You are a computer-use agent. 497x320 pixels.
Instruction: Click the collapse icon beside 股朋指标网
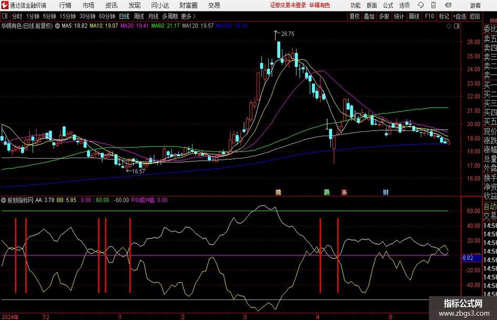coord(4,200)
